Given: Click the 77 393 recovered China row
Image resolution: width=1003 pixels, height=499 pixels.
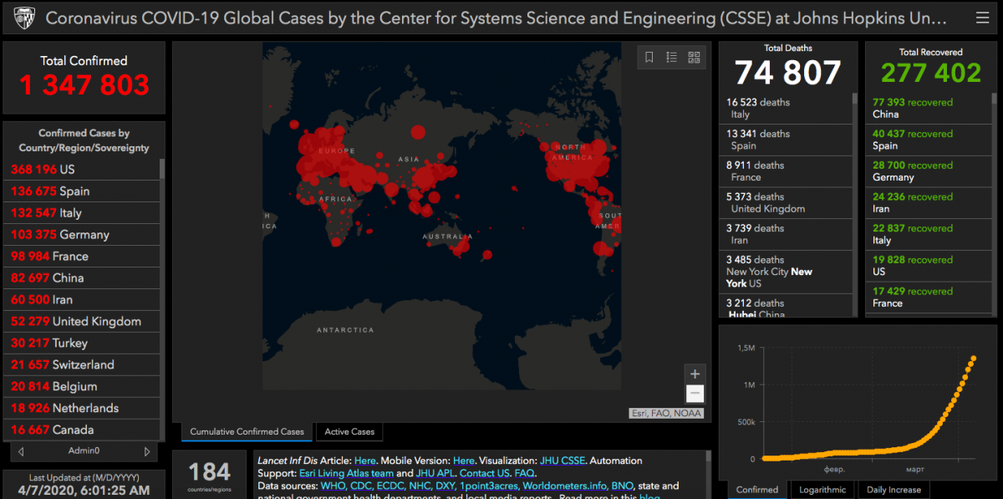Looking at the screenshot, I should (929, 109).
